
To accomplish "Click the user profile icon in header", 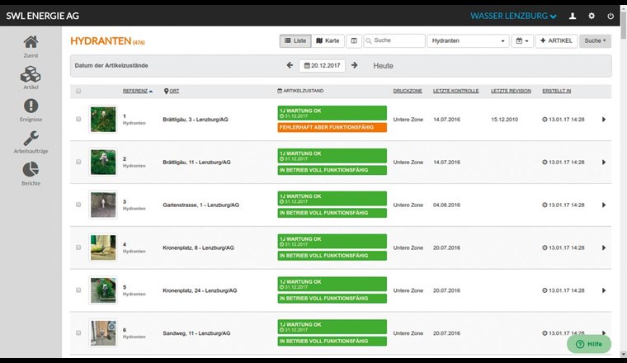I will [x=573, y=16].
